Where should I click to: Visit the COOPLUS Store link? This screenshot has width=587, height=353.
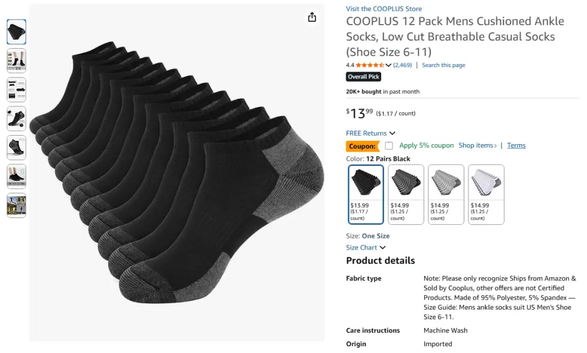383,9
